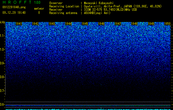Click the 1842 time marker

point(35,24)
